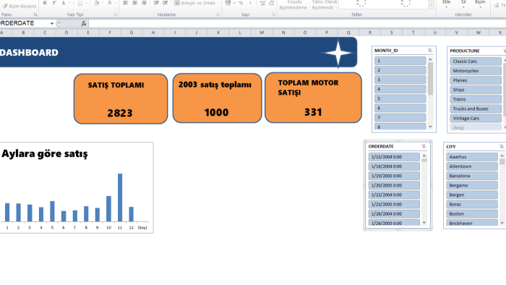Filter by Motorcycles product line

point(476,71)
